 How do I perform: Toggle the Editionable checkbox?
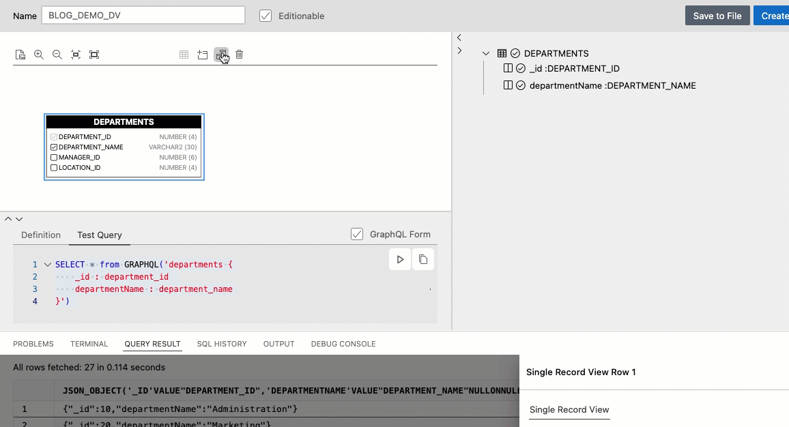tap(266, 16)
